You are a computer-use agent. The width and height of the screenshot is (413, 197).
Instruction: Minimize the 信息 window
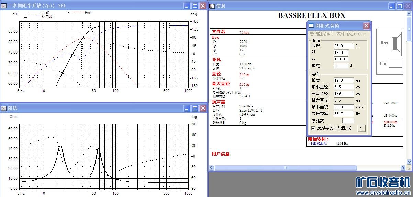[x=392, y=6]
